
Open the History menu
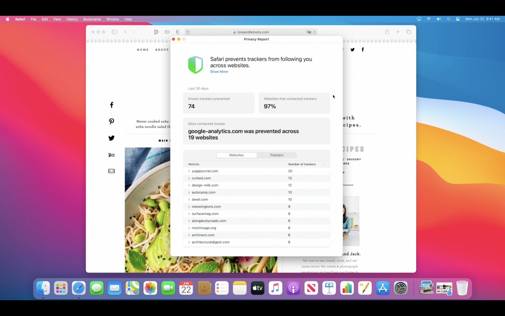pyautogui.click(x=72, y=19)
